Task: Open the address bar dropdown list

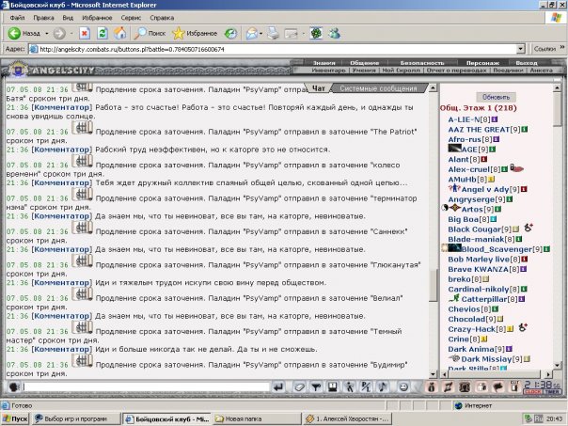Action: point(521,49)
